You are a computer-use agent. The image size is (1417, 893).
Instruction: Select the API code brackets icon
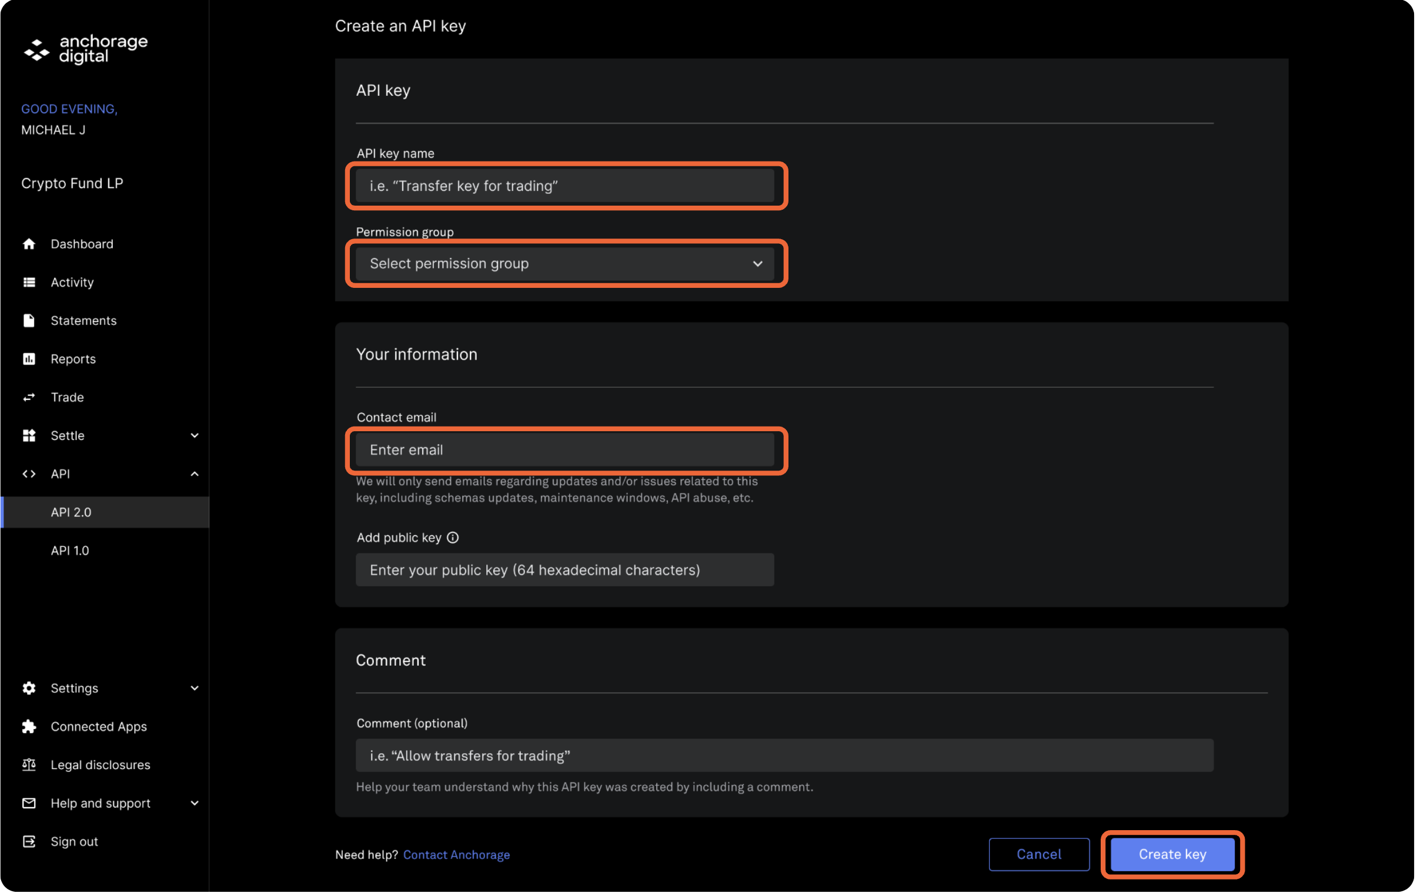click(29, 474)
